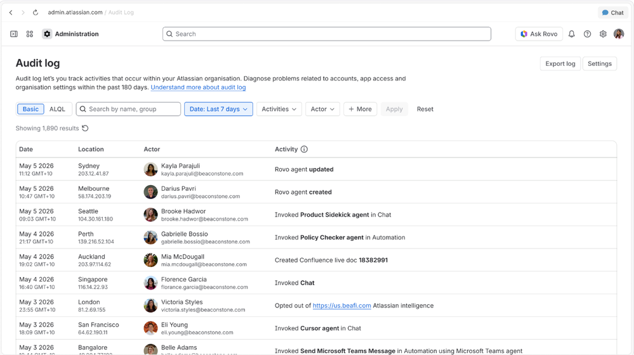Click Kayla Parajuli's avatar
634x355 pixels.
[150, 169]
